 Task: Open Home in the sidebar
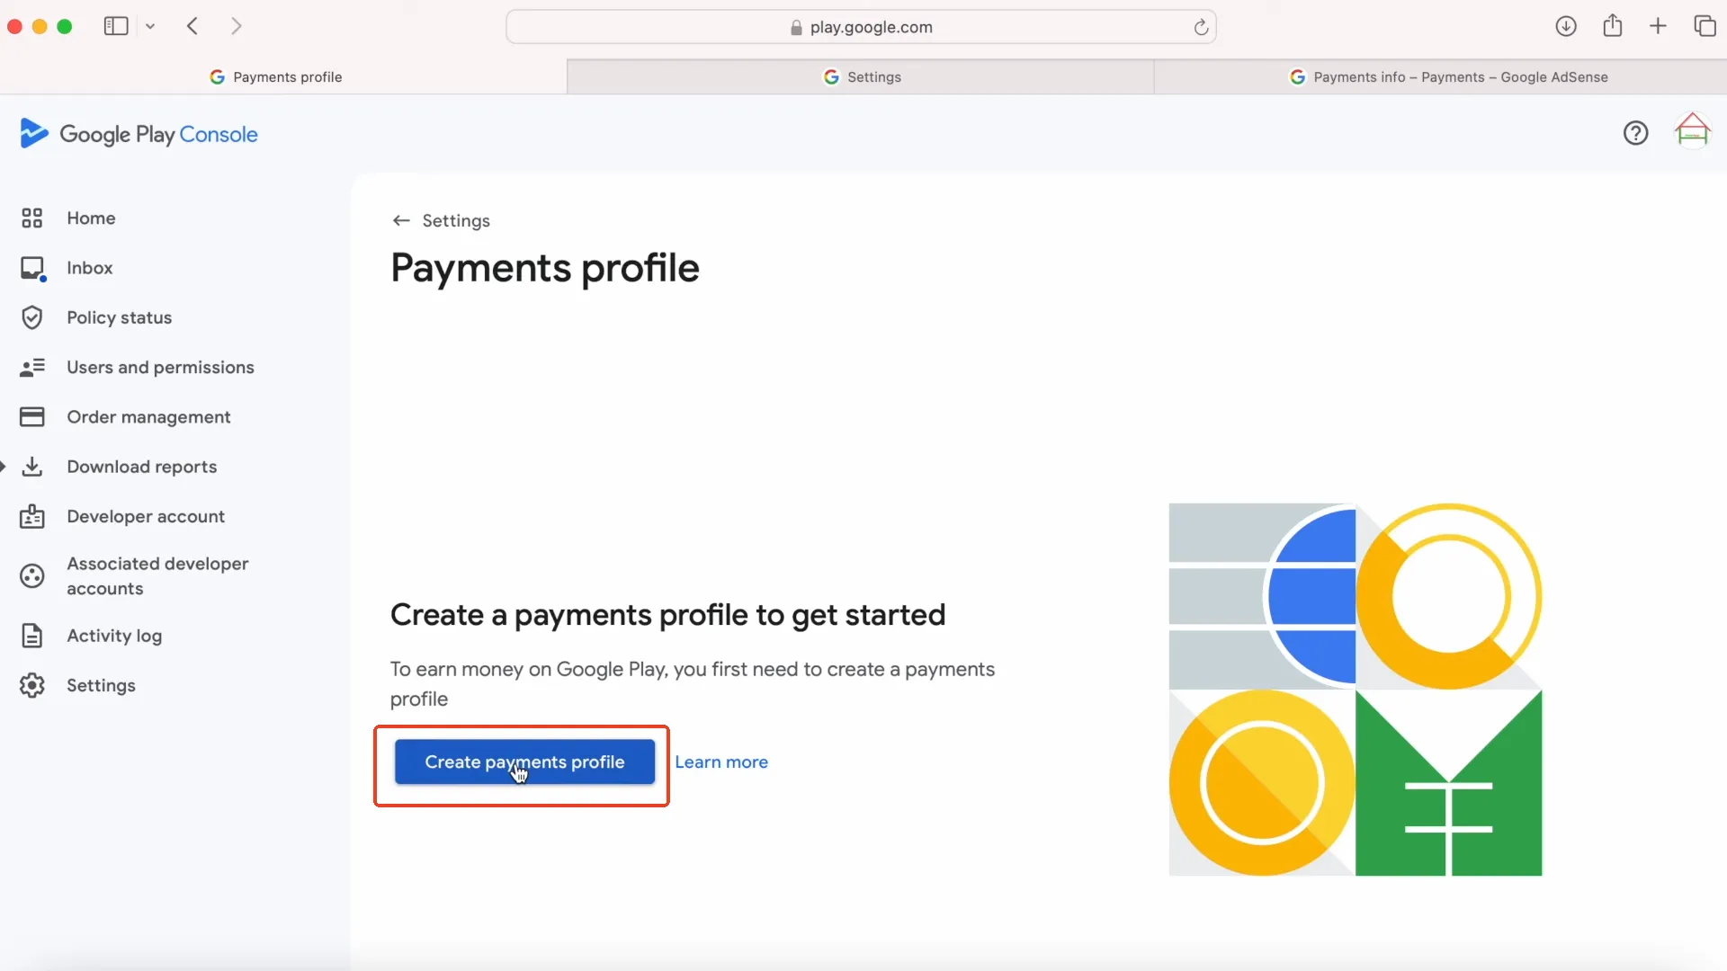coord(91,218)
